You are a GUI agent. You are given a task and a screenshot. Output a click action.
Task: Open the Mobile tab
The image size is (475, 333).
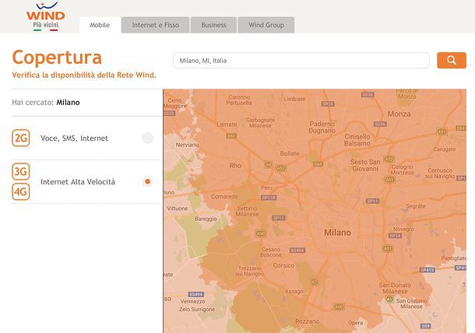click(100, 25)
